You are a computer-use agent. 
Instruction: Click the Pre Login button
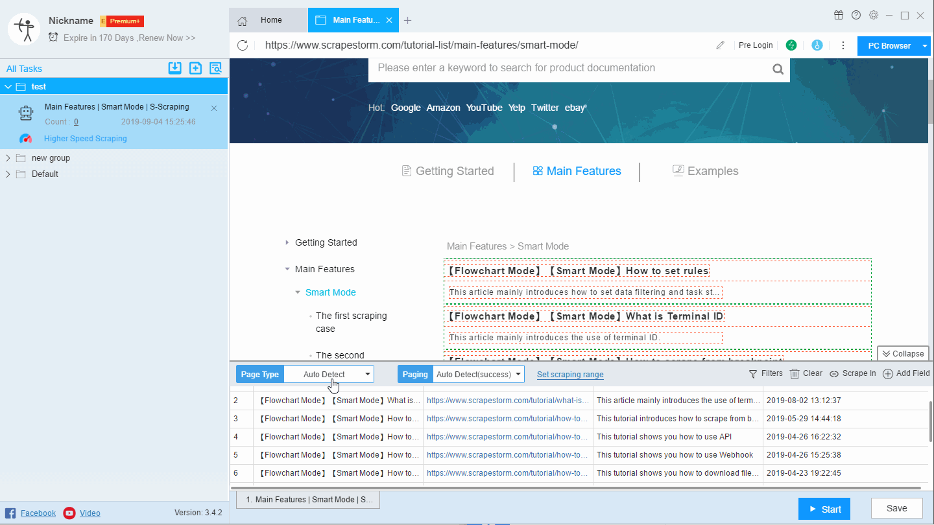click(756, 45)
